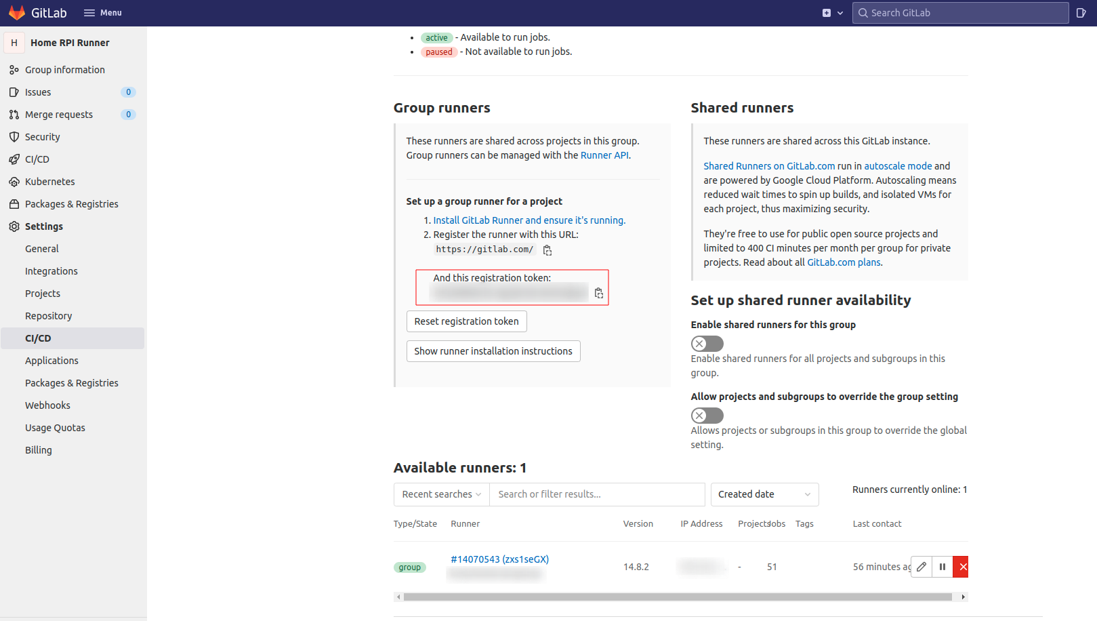The height and width of the screenshot is (621, 1097).
Task: Open Applications settings
Action: coord(51,361)
